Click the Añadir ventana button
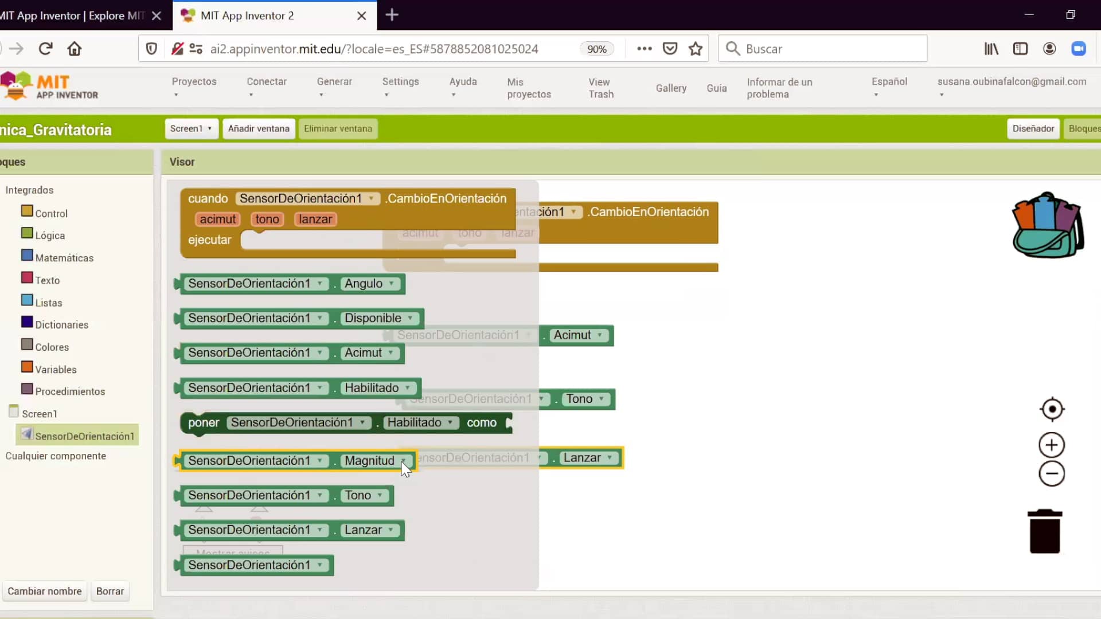Viewport: 1101px width, 619px height. pos(259,128)
